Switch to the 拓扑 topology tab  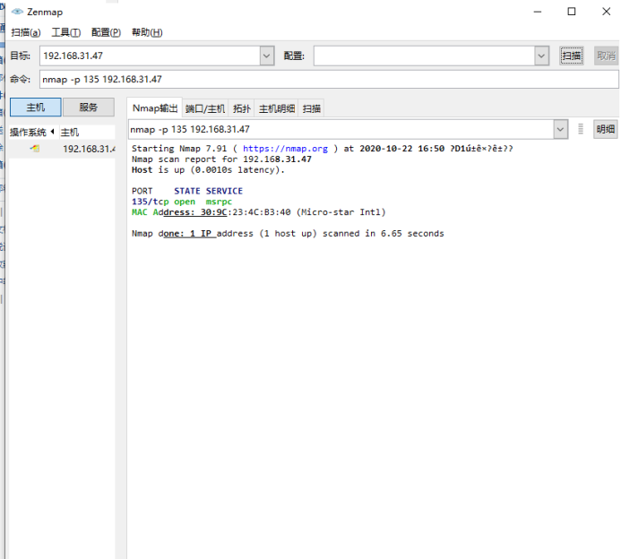coord(242,108)
